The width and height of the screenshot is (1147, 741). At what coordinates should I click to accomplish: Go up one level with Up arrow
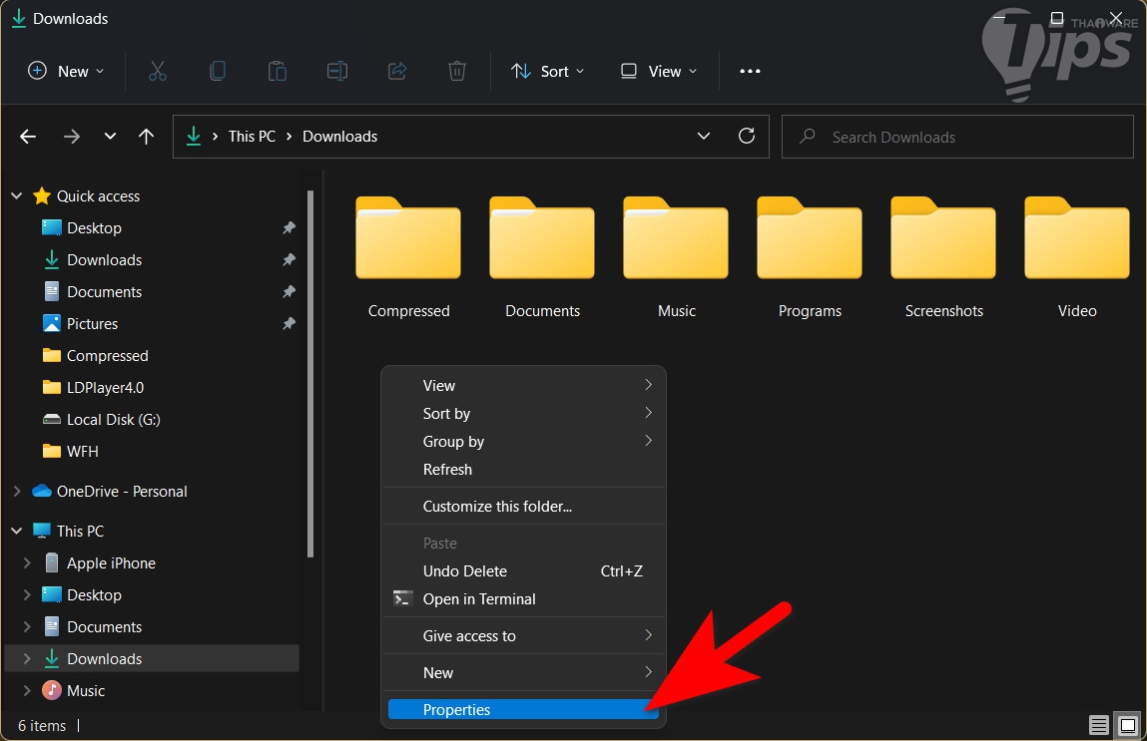tap(146, 137)
